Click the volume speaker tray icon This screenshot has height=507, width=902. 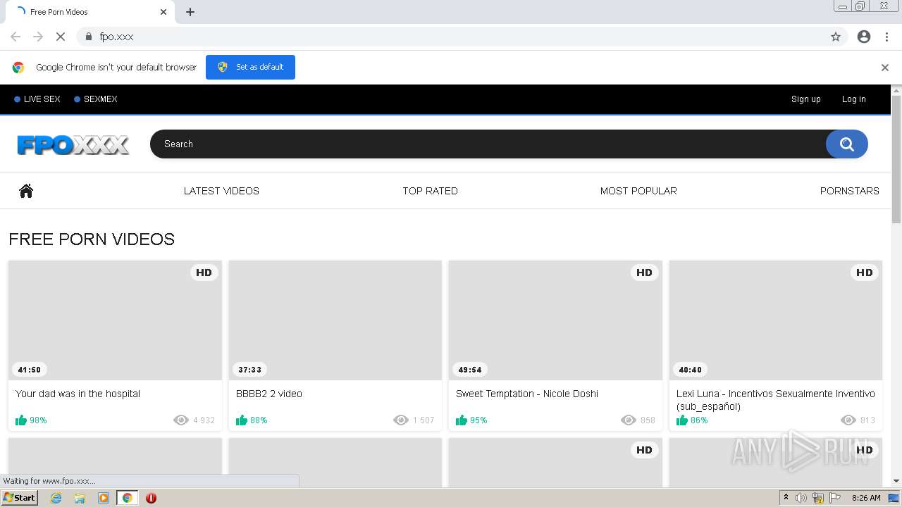coord(801,498)
